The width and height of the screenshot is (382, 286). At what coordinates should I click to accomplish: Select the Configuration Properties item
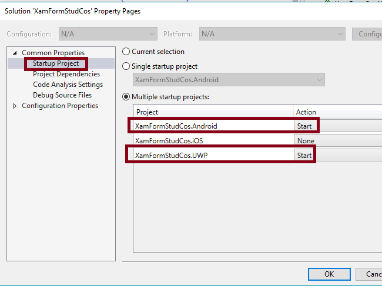coord(60,106)
